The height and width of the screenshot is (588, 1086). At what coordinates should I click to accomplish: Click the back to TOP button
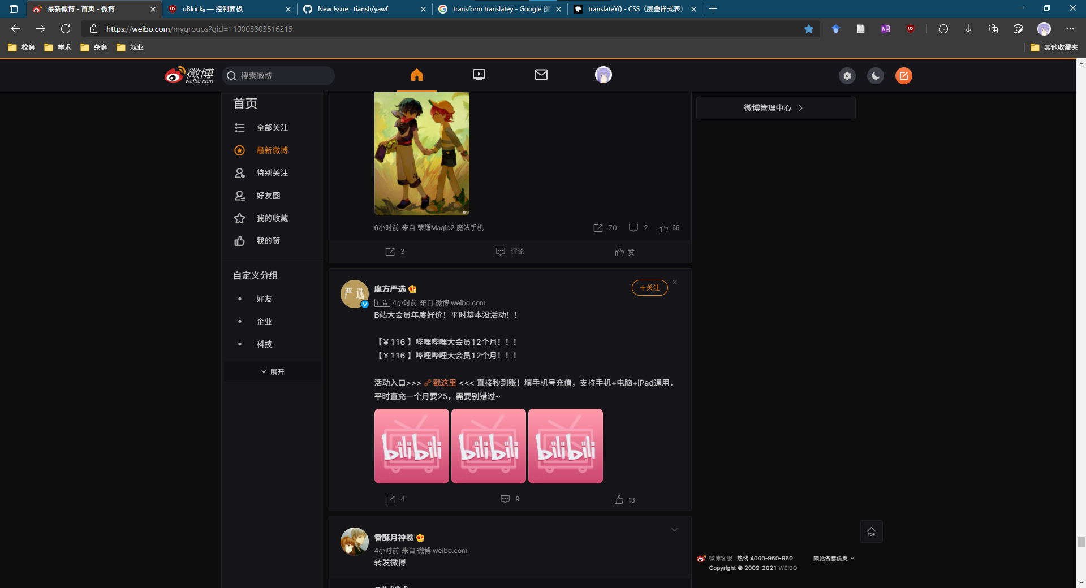pos(872,531)
